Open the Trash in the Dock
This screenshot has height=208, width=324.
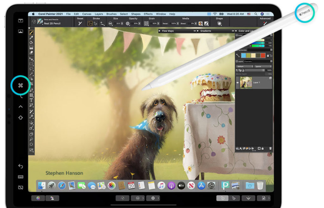click(x=260, y=186)
